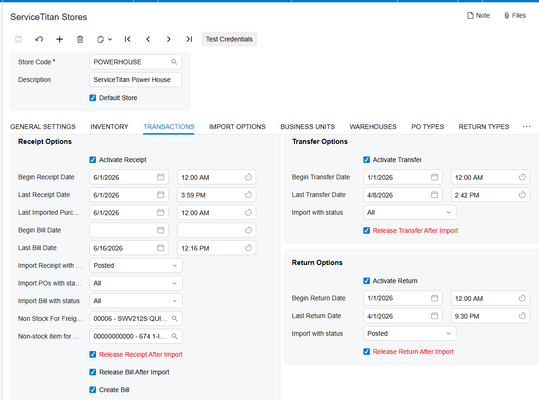Image resolution: width=539 pixels, height=400 pixels.
Task: Click the Begin Transfer Date time field
Action: 490,177
